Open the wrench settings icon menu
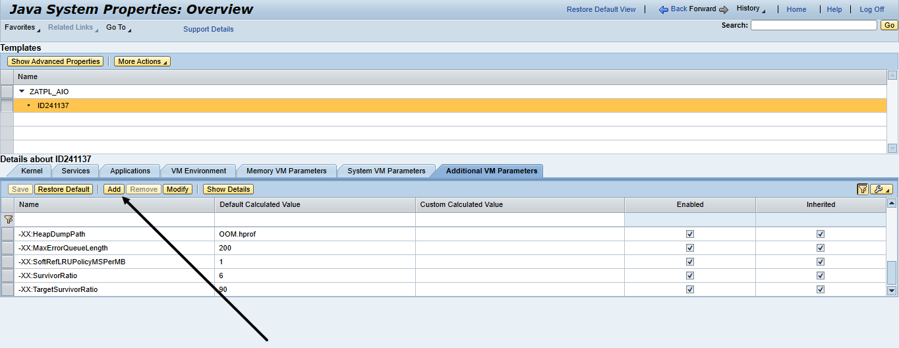 pos(881,189)
